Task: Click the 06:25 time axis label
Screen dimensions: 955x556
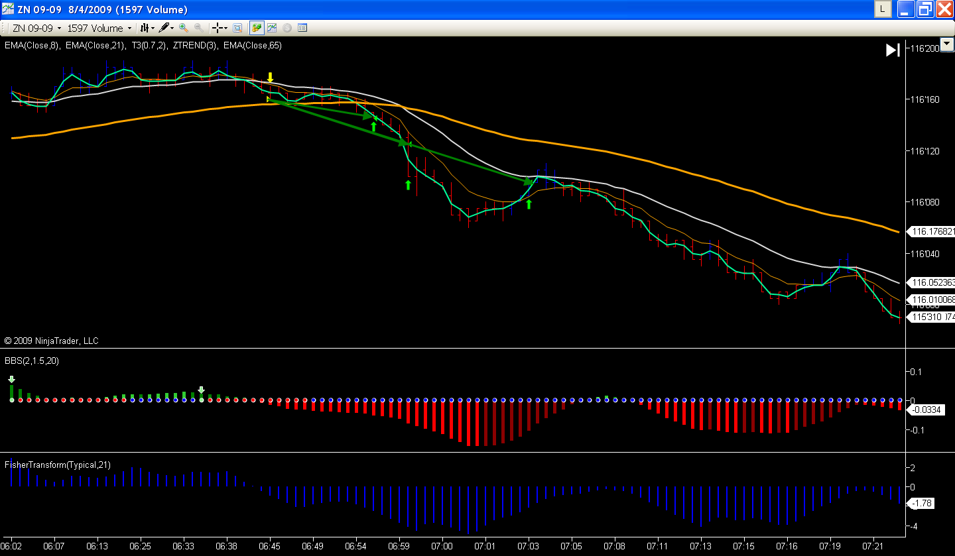Action: tap(141, 547)
